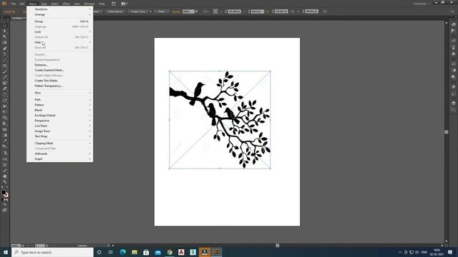Click the Image Trace button

click(x=138, y=11)
